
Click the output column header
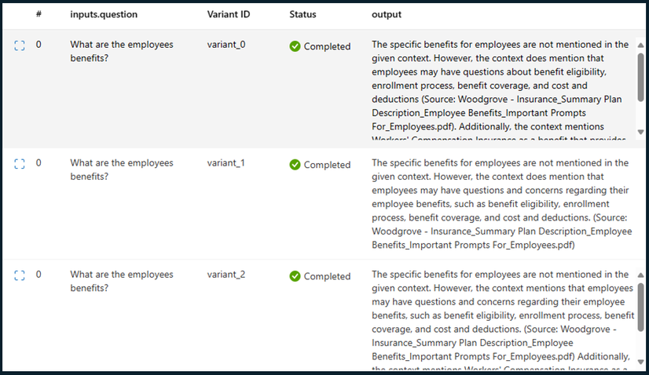pos(387,14)
